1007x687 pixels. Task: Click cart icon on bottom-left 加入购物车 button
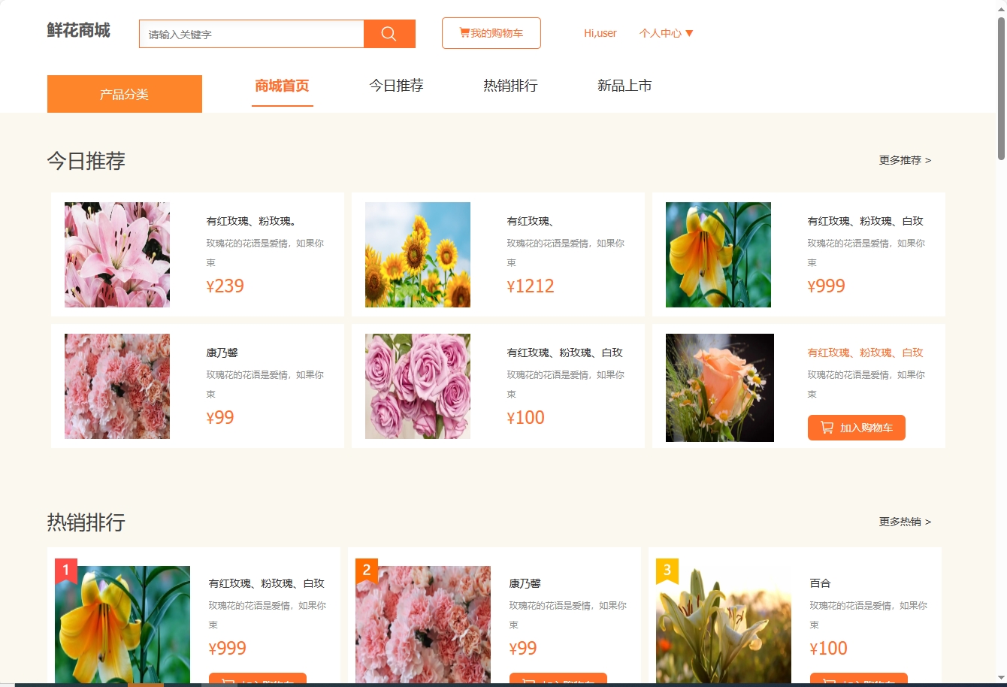[x=228, y=681]
